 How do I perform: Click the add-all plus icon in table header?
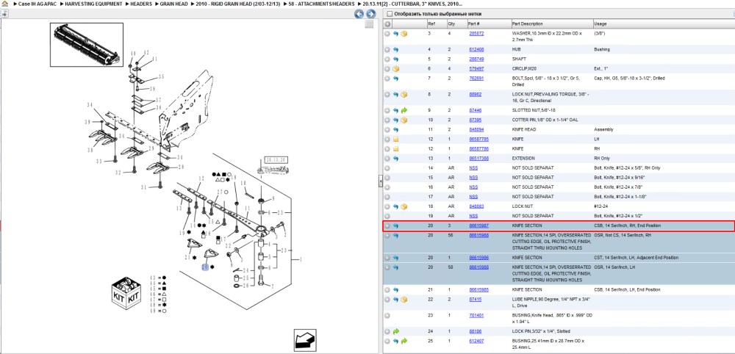(x=387, y=24)
